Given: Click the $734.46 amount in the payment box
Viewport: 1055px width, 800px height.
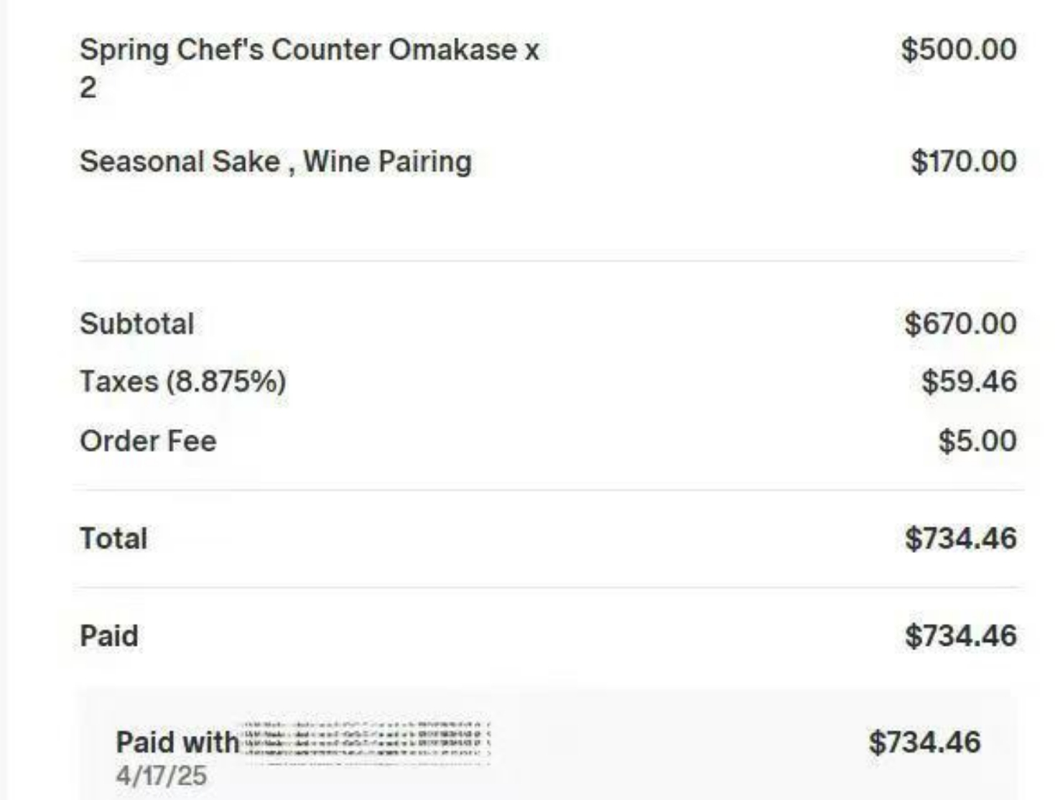Looking at the screenshot, I should [x=924, y=743].
